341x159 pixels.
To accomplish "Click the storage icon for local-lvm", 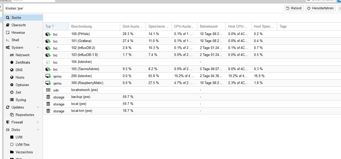I will (48, 111).
